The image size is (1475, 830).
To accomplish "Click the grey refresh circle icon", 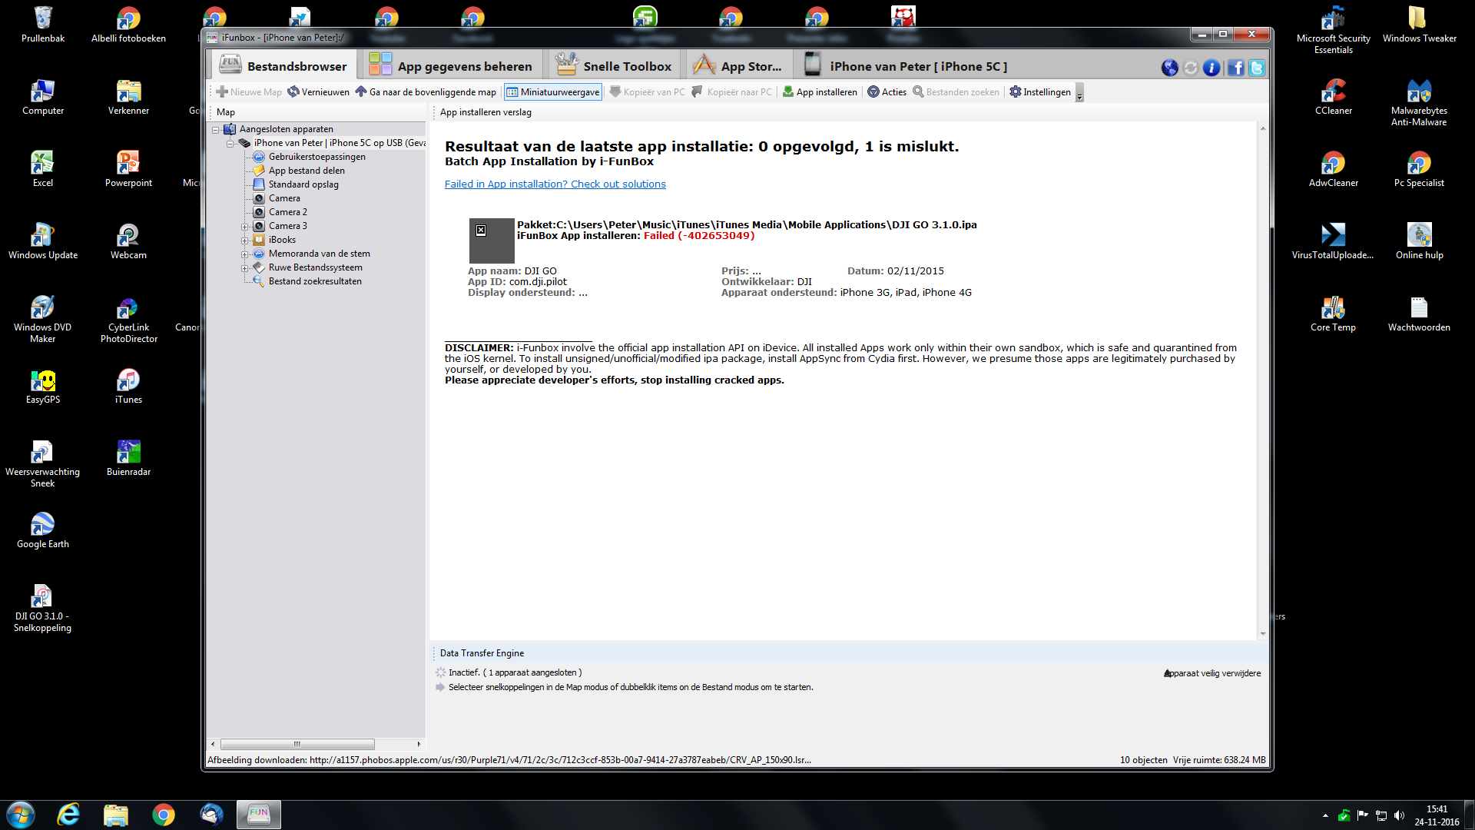I will click(1190, 68).
